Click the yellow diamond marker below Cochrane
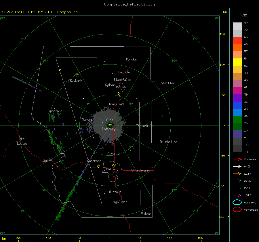259x242 pixels. (x=99, y=166)
